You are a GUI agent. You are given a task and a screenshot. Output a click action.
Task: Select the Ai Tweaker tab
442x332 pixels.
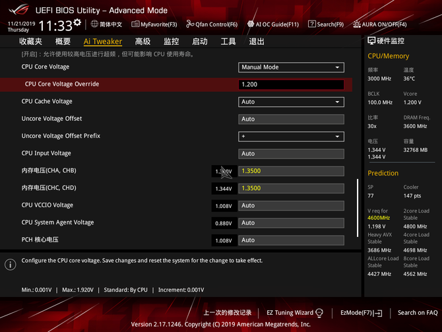coord(103,42)
